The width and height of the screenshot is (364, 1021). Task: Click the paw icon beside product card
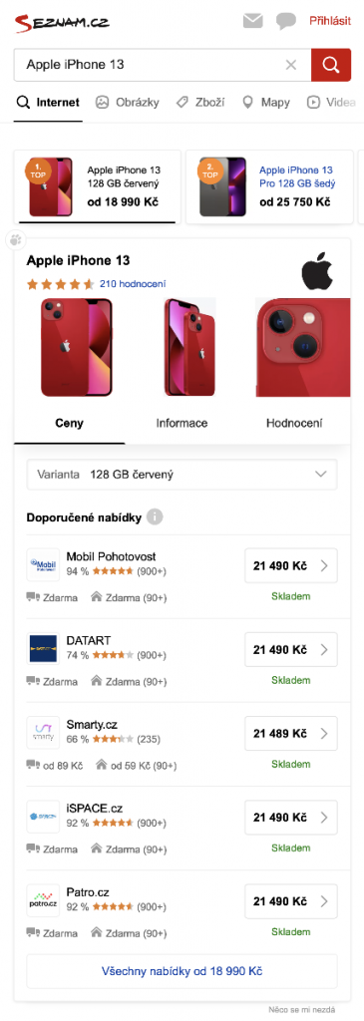tap(15, 240)
